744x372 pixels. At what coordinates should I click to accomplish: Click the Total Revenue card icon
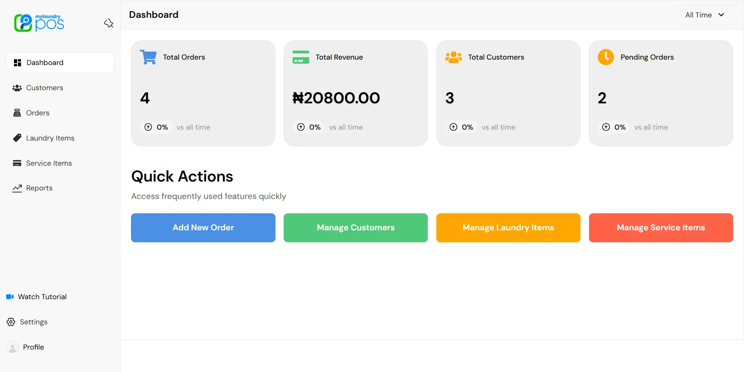(x=301, y=57)
